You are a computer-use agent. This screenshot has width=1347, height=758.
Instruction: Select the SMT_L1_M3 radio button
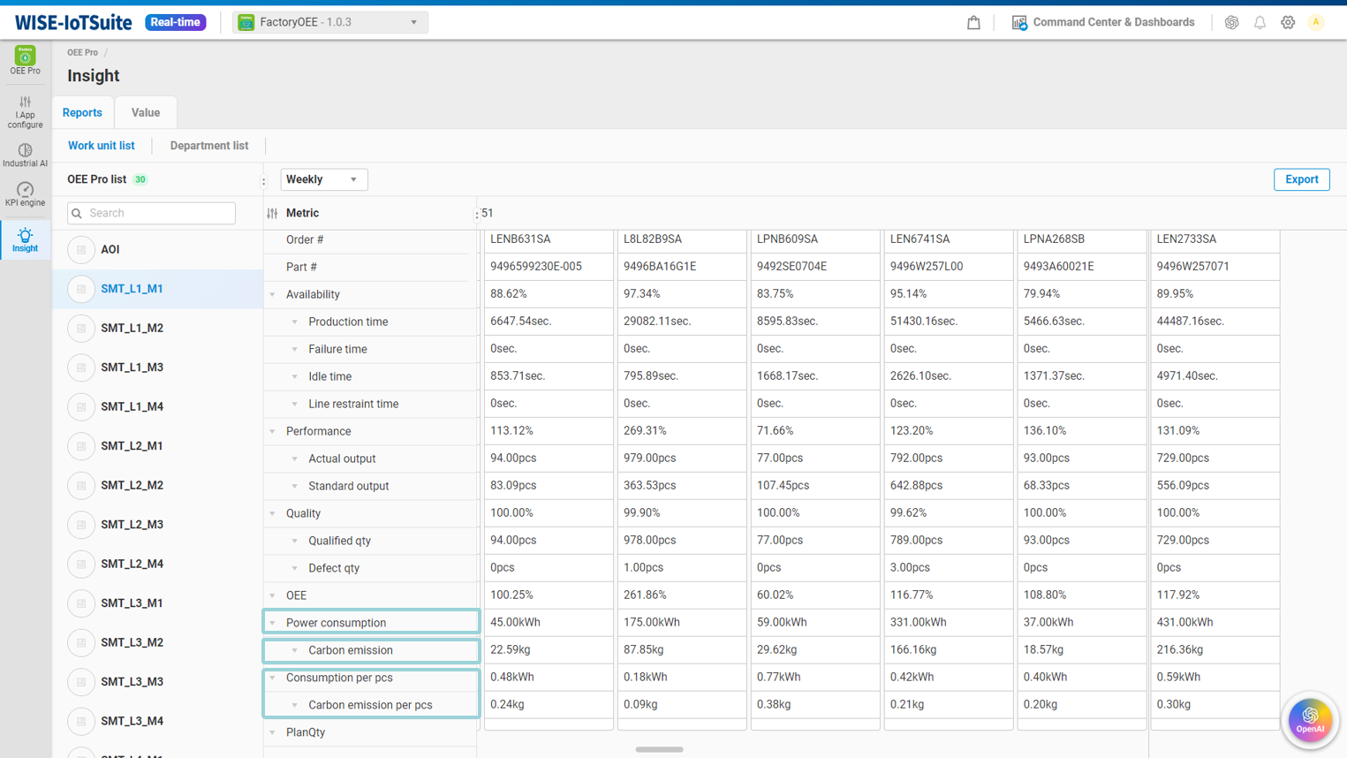pos(81,368)
